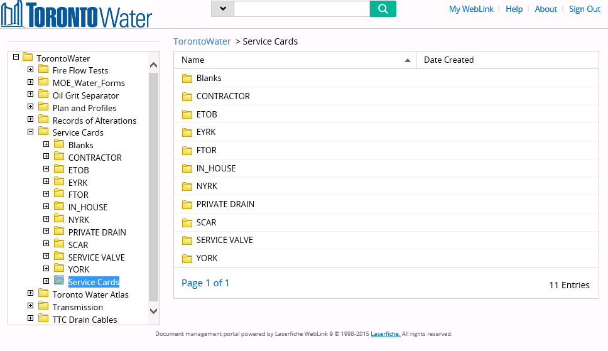Click the Sign Out link
Image resolution: width=608 pixels, height=351 pixels.
(x=584, y=9)
